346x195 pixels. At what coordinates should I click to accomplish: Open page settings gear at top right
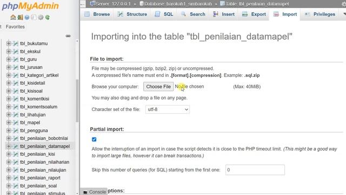coord(344,4)
